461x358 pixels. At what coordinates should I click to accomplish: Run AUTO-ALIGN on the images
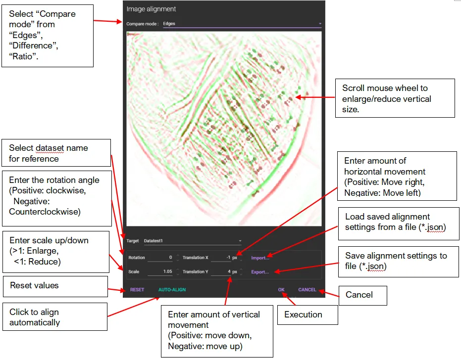172,289
